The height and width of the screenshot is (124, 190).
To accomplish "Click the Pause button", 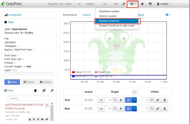I will [29, 82].
